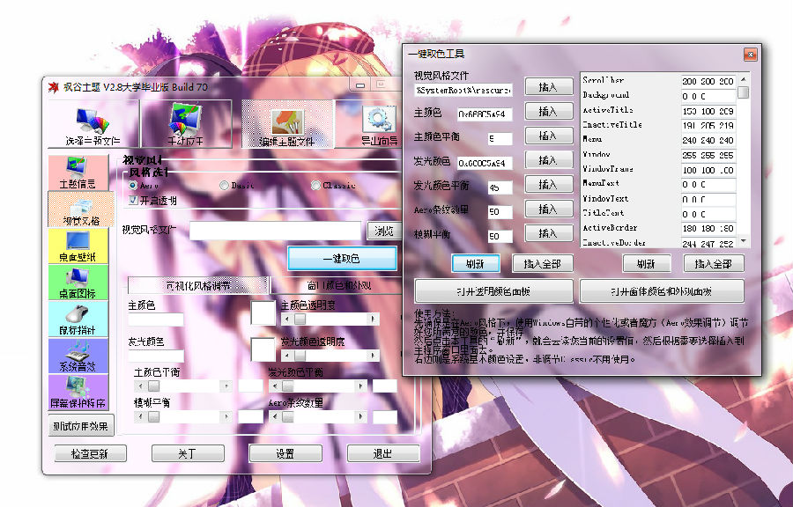
Task: Select the Basic style radio button
Action: click(x=224, y=186)
